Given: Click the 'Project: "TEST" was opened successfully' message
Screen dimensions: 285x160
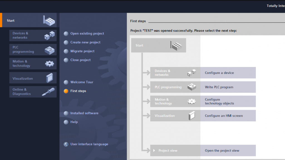Looking at the screenshot, I should coord(184,31).
